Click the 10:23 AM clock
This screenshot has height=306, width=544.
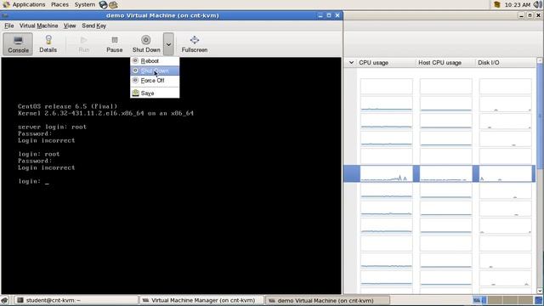pos(518,4)
